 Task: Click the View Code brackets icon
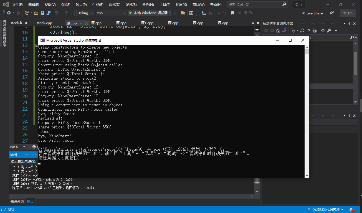pos(323,31)
